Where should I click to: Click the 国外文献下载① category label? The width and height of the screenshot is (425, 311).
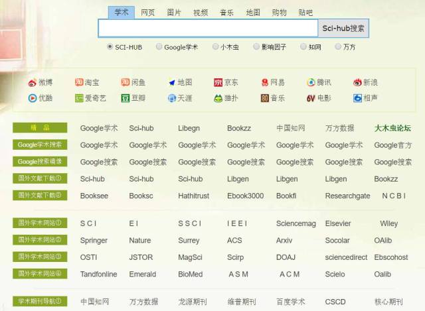(x=40, y=178)
